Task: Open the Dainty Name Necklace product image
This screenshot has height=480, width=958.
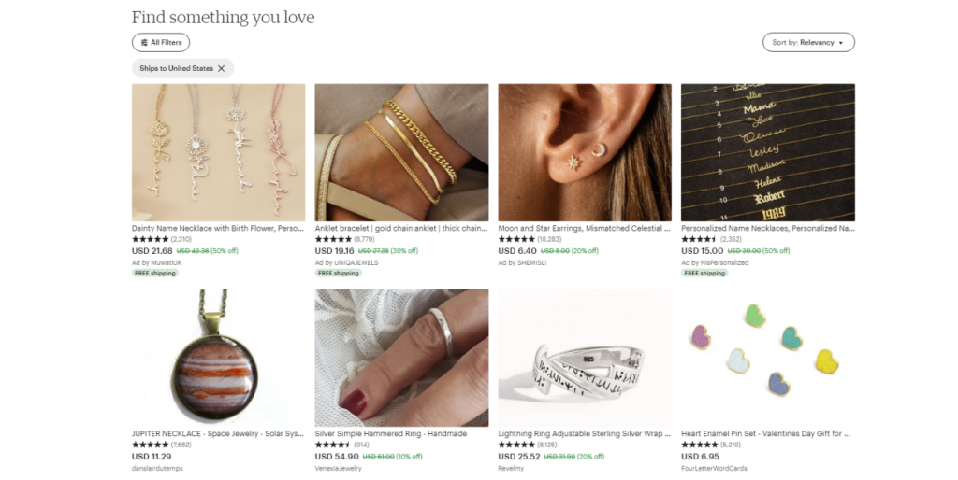Action: point(218,152)
